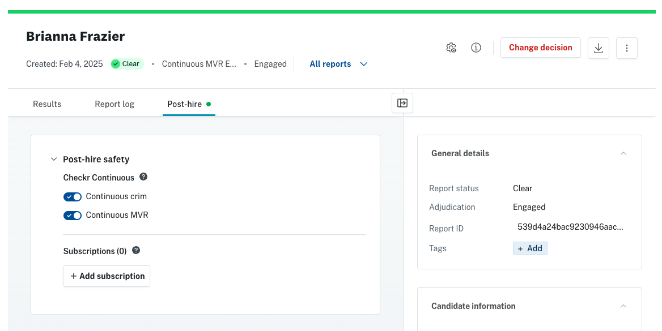Click the Add subscription button
This screenshot has height=331, width=662.
[x=107, y=276]
